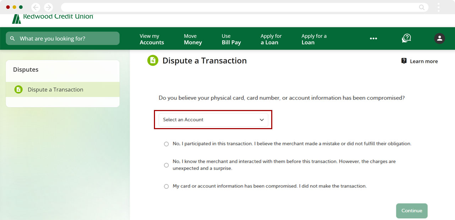Click the green Dispute a Transaction heading icon
The height and width of the screenshot is (220, 455).
[x=152, y=61]
